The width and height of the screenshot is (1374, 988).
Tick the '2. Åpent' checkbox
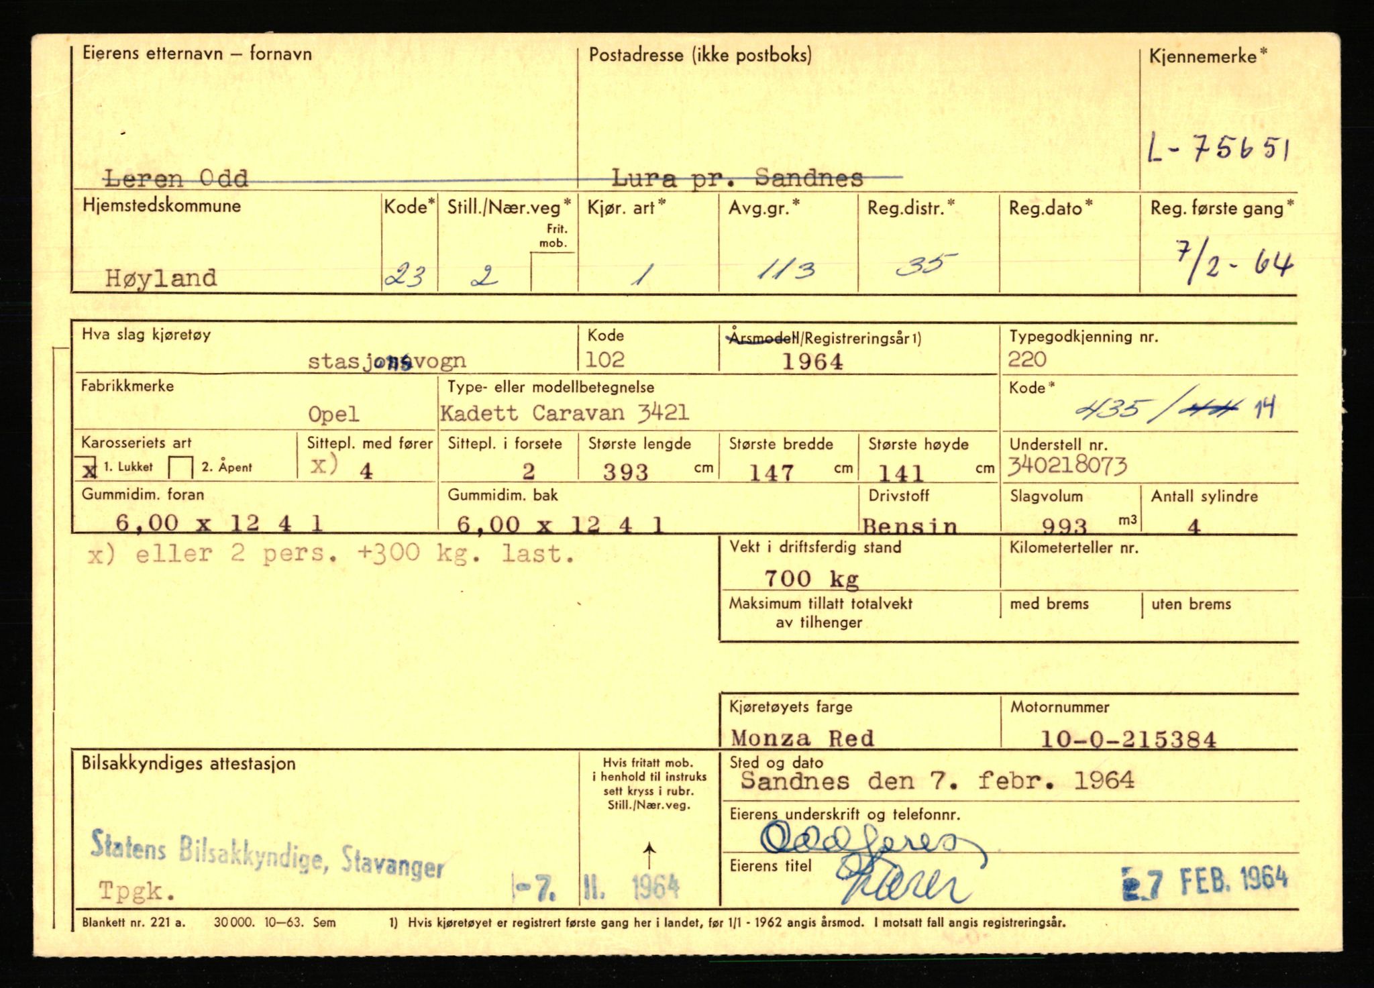point(180,468)
